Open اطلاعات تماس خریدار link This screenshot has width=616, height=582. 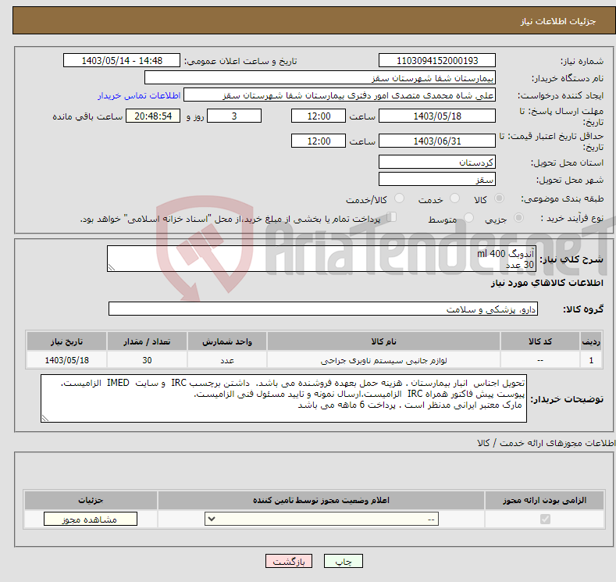[139, 95]
